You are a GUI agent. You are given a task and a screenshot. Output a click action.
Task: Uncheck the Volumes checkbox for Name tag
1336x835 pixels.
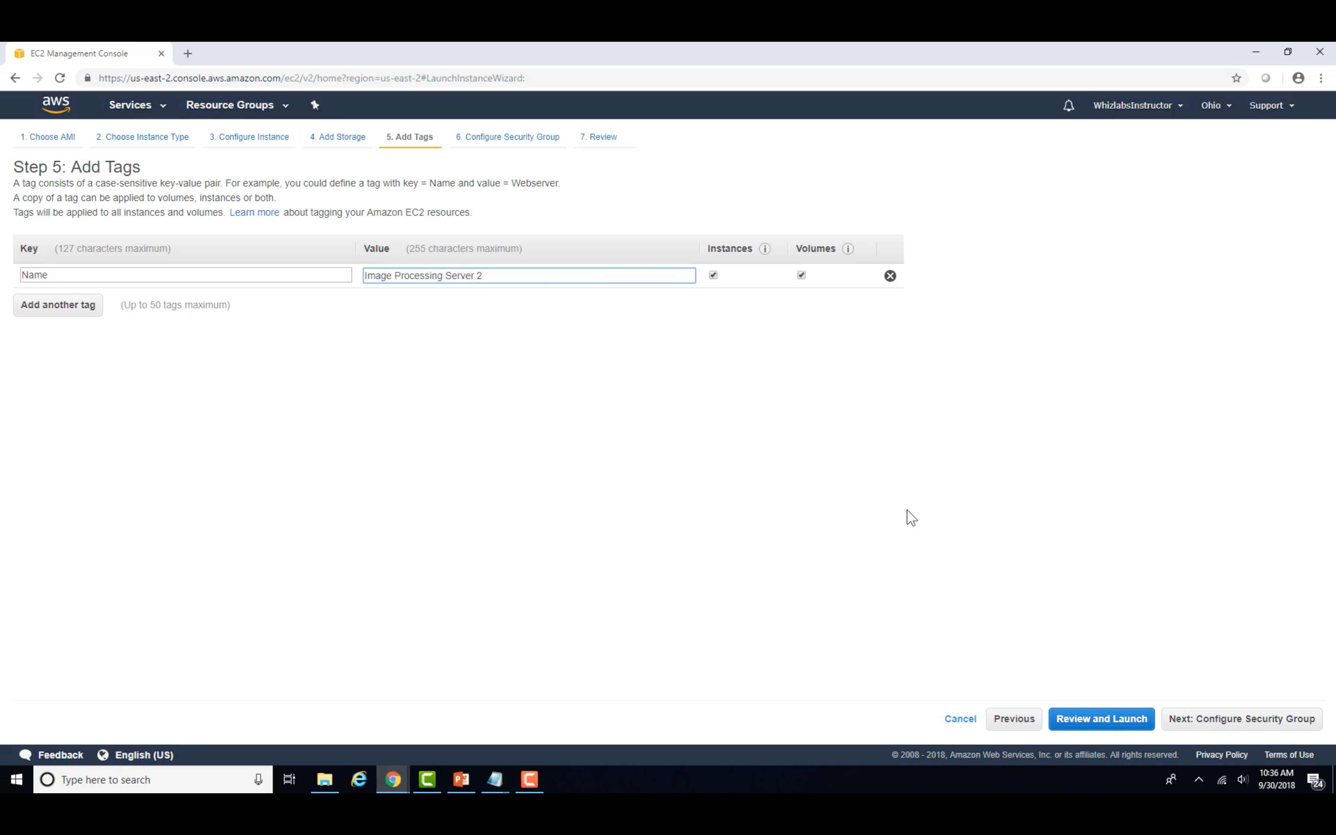(801, 275)
